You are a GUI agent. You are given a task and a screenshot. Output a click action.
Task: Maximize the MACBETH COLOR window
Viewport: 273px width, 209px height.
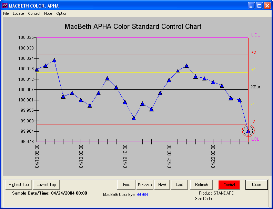click(259, 6)
